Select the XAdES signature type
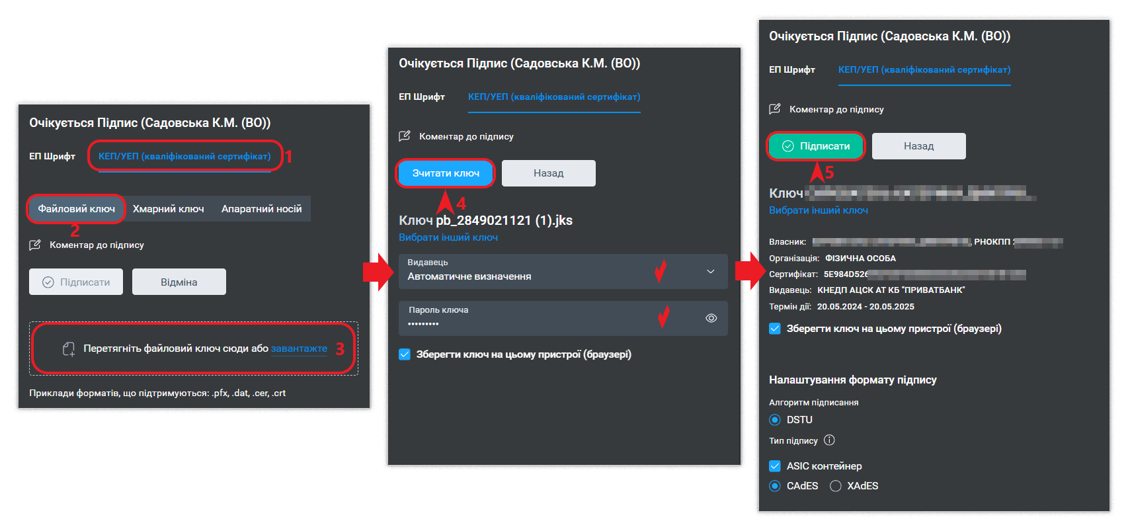The height and width of the screenshot is (531, 1128). click(x=836, y=486)
